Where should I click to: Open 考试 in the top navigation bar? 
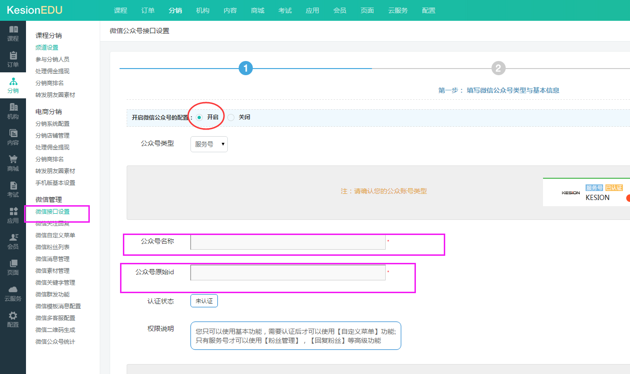click(x=285, y=10)
